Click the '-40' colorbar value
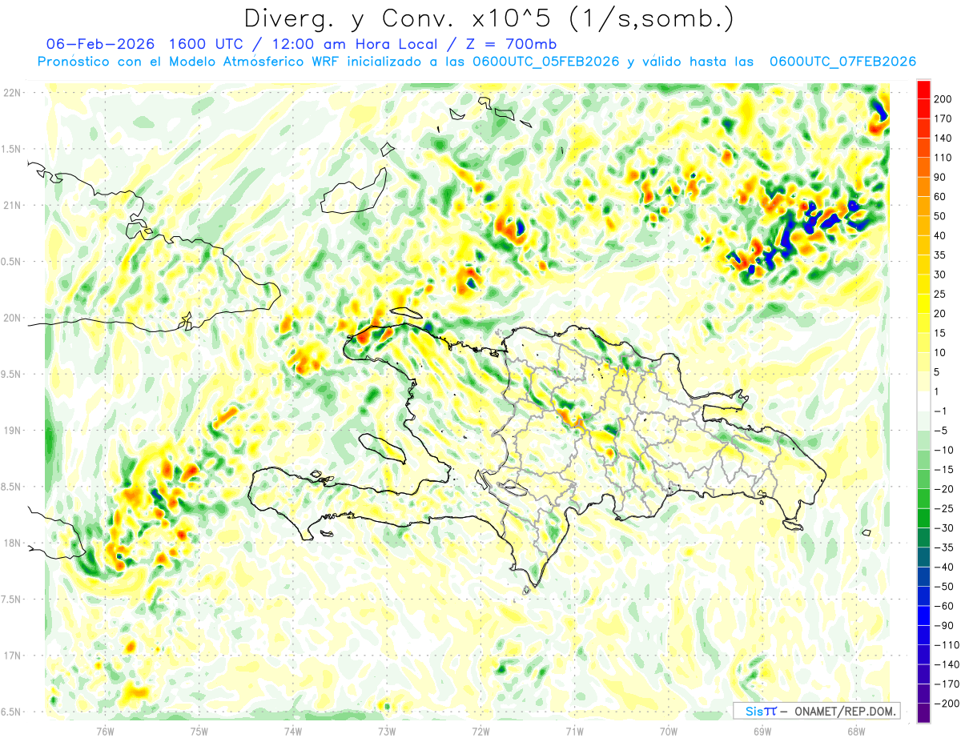961x742 pixels. pyautogui.click(x=942, y=568)
